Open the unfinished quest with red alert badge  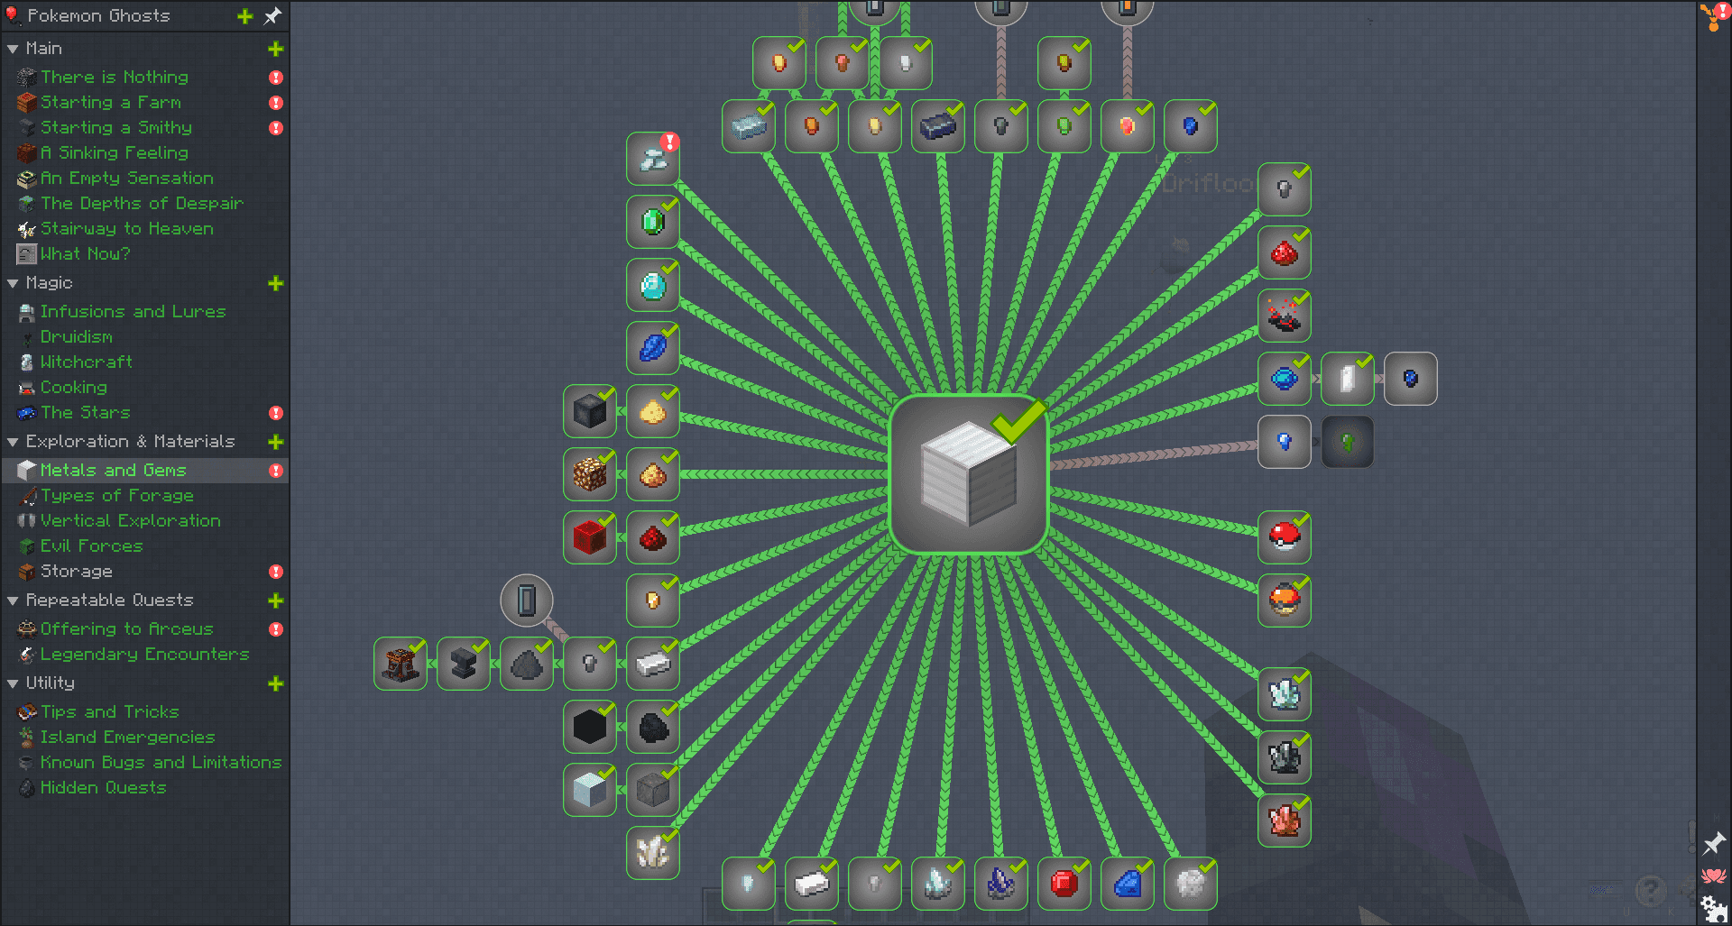tap(653, 159)
